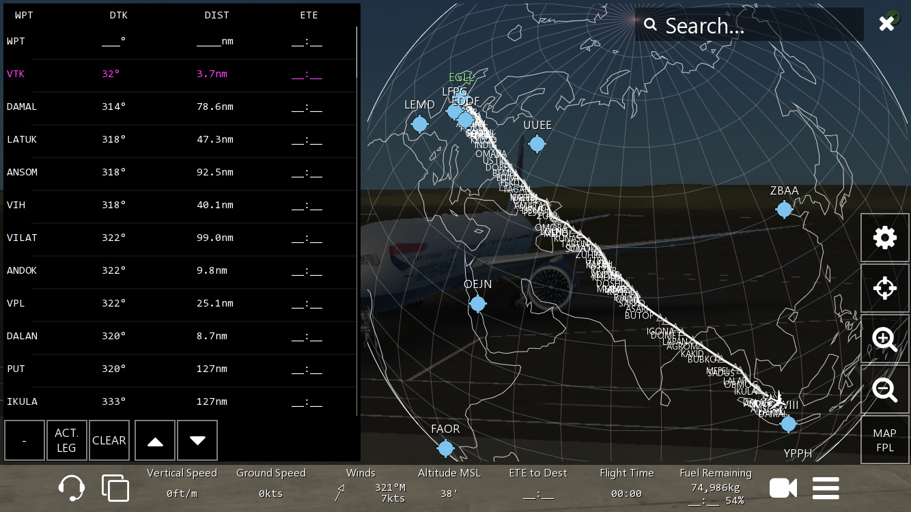Select the DAMAL waypoint row
This screenshot has width=911, height=512.
180,106
